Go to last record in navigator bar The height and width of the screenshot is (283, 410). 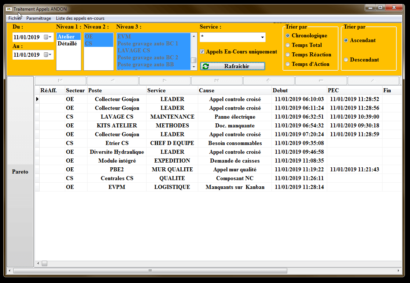coord(217,81)
